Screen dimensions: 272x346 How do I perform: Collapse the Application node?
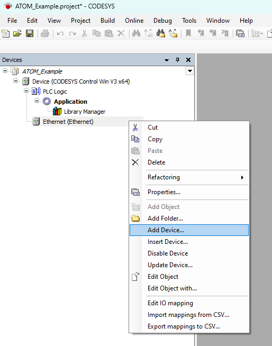coord(37,101)
